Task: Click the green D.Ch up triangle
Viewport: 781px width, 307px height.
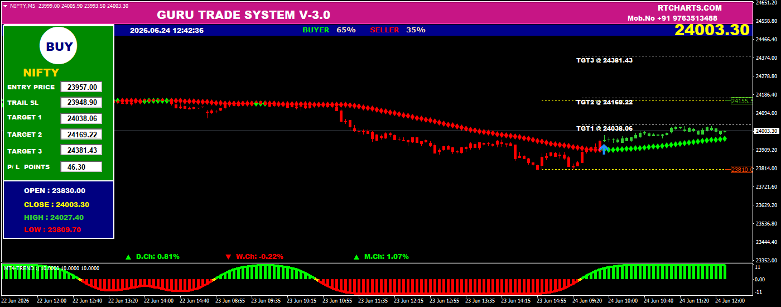Action: [128, 257]
